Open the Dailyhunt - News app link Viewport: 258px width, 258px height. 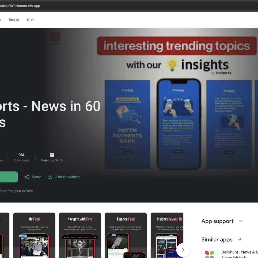[239, 252]
